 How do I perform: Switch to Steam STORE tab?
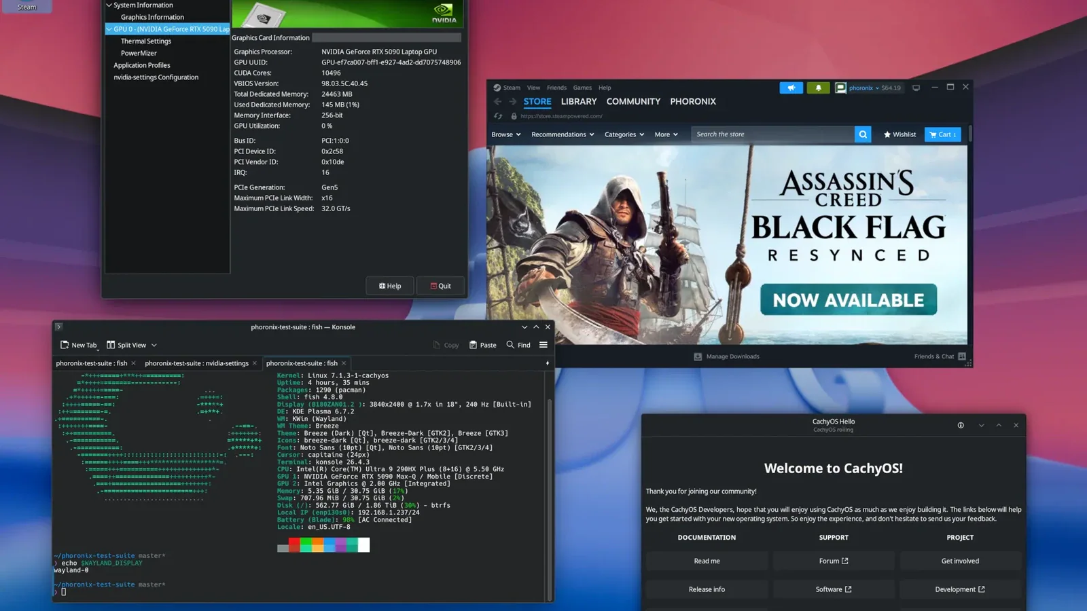537,101
